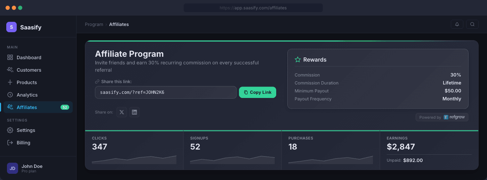Open Billing from sidebar
The image size is (487, 180).
pos(38,143)
